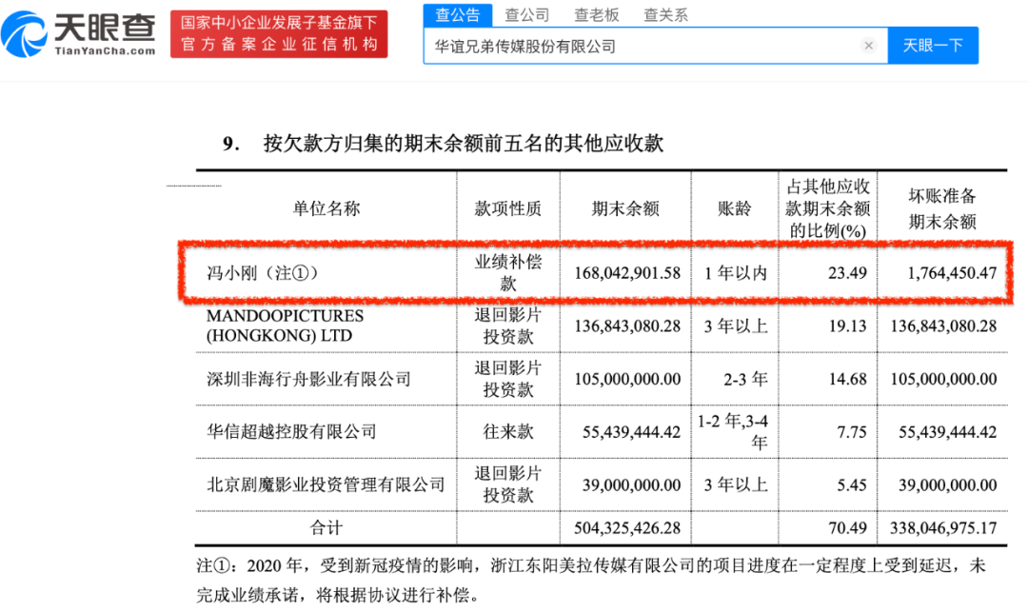The image size is (1028, 612).
Task: Click the 单位名称 column header
Action: 326,208
